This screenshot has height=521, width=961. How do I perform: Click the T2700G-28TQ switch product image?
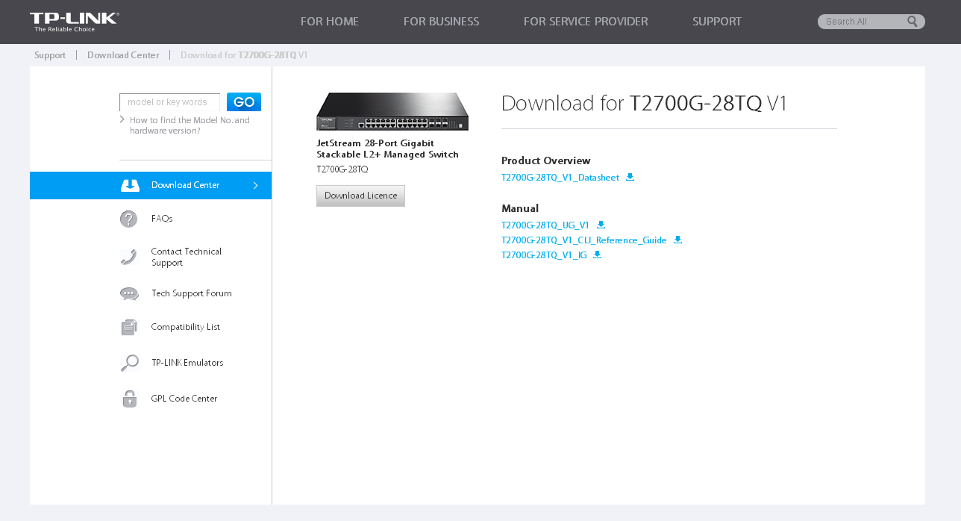(392, 111)
